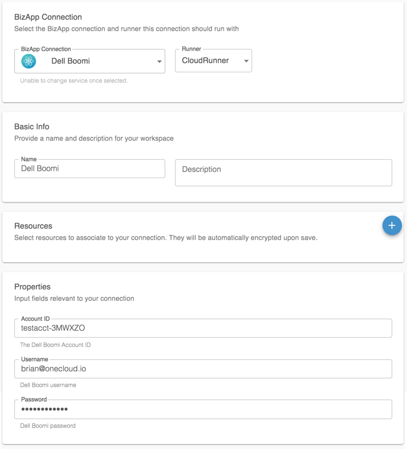Select the Account ID field
This screenshot has width=407, height=449.
[203, 328]
